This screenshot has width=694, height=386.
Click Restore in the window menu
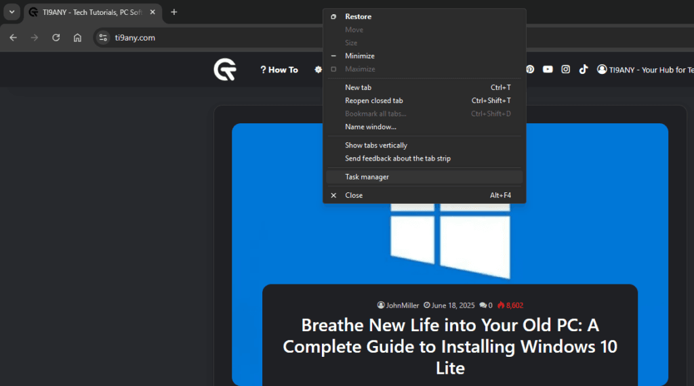[x=358, y=17]
